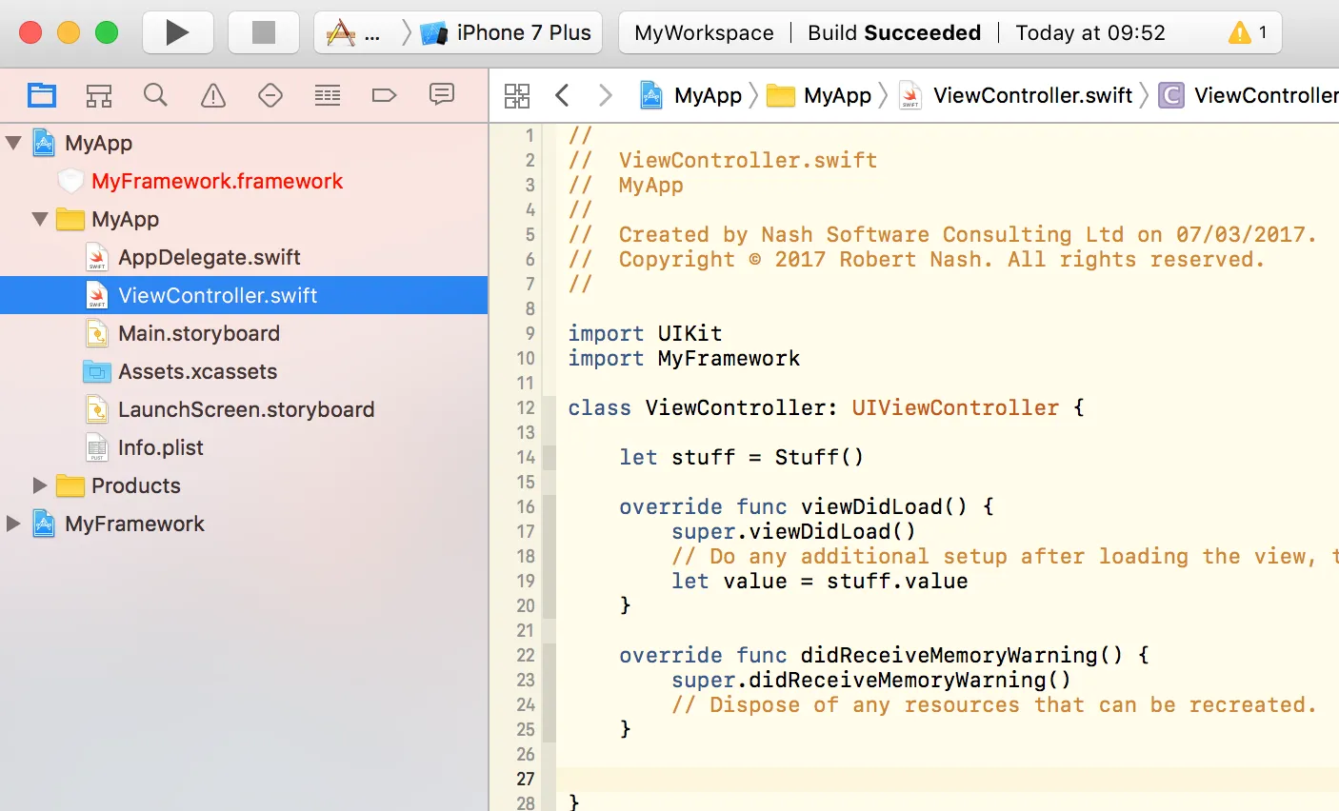
Task: Click the 'super.didReceiveMemoryWarning()' call
Action: pyautogui.click(x=871, y=681)
